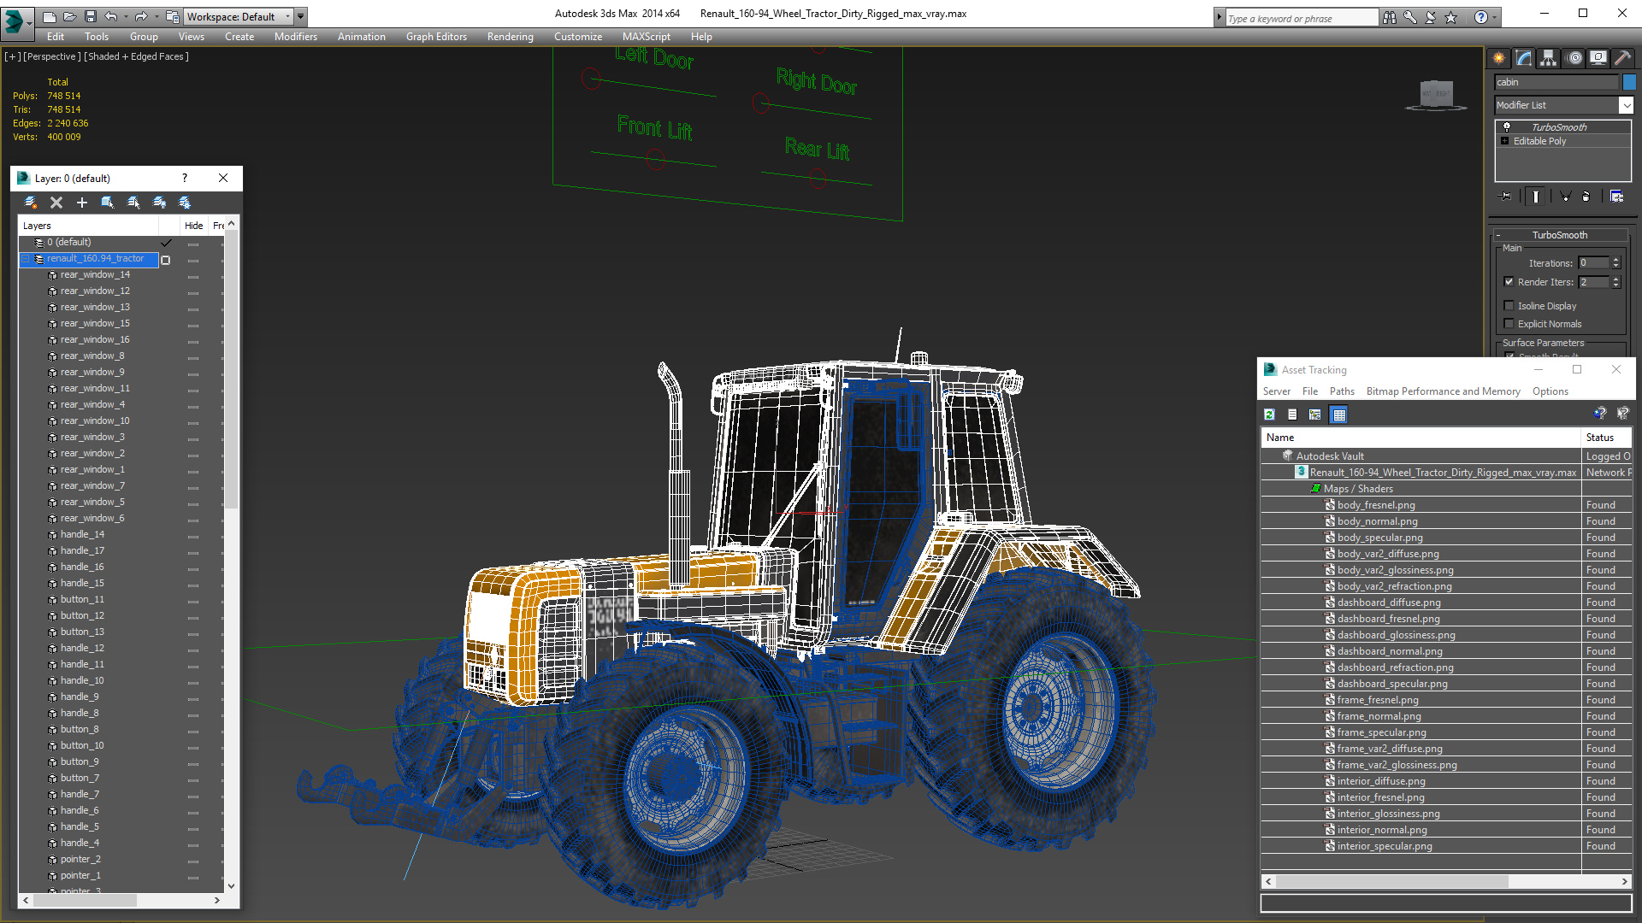This screenshot has width=1642, height=923.
Task: Click Delete Layer X icon in Layer dialog
Action: [56, 203]
